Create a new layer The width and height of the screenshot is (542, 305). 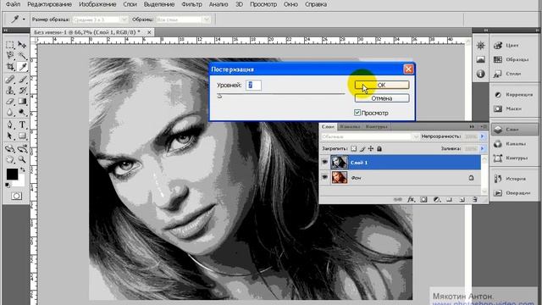pyautogui.click(x=462, y=200)
